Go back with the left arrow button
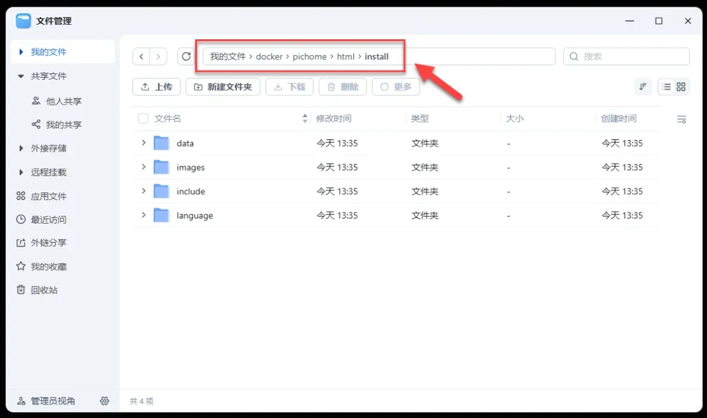Image resolution: width=707 pixels, height=418 pixels. pos(141,57)
